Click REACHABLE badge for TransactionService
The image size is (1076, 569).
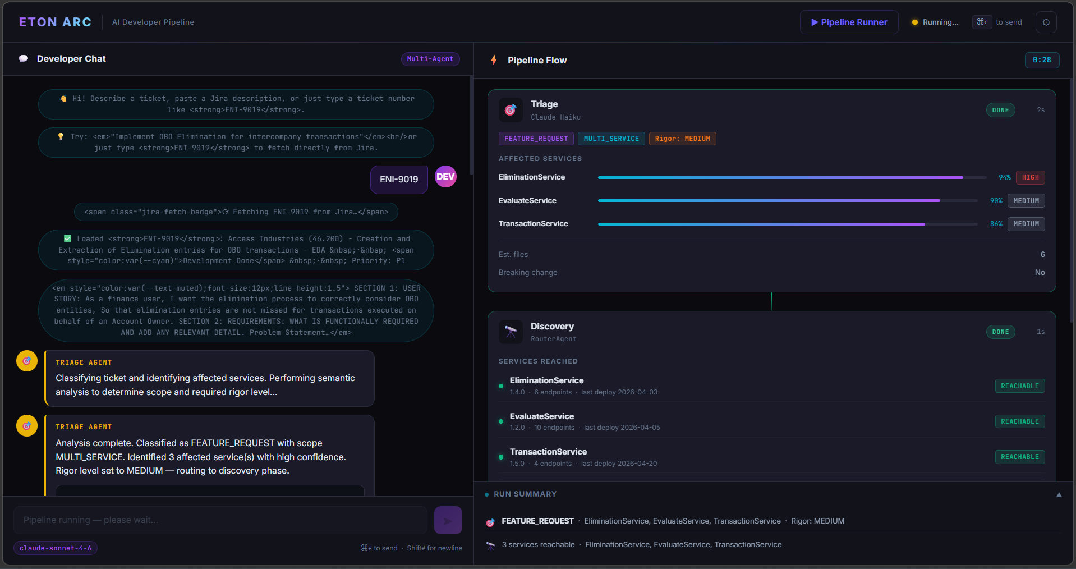[1020, 457]
